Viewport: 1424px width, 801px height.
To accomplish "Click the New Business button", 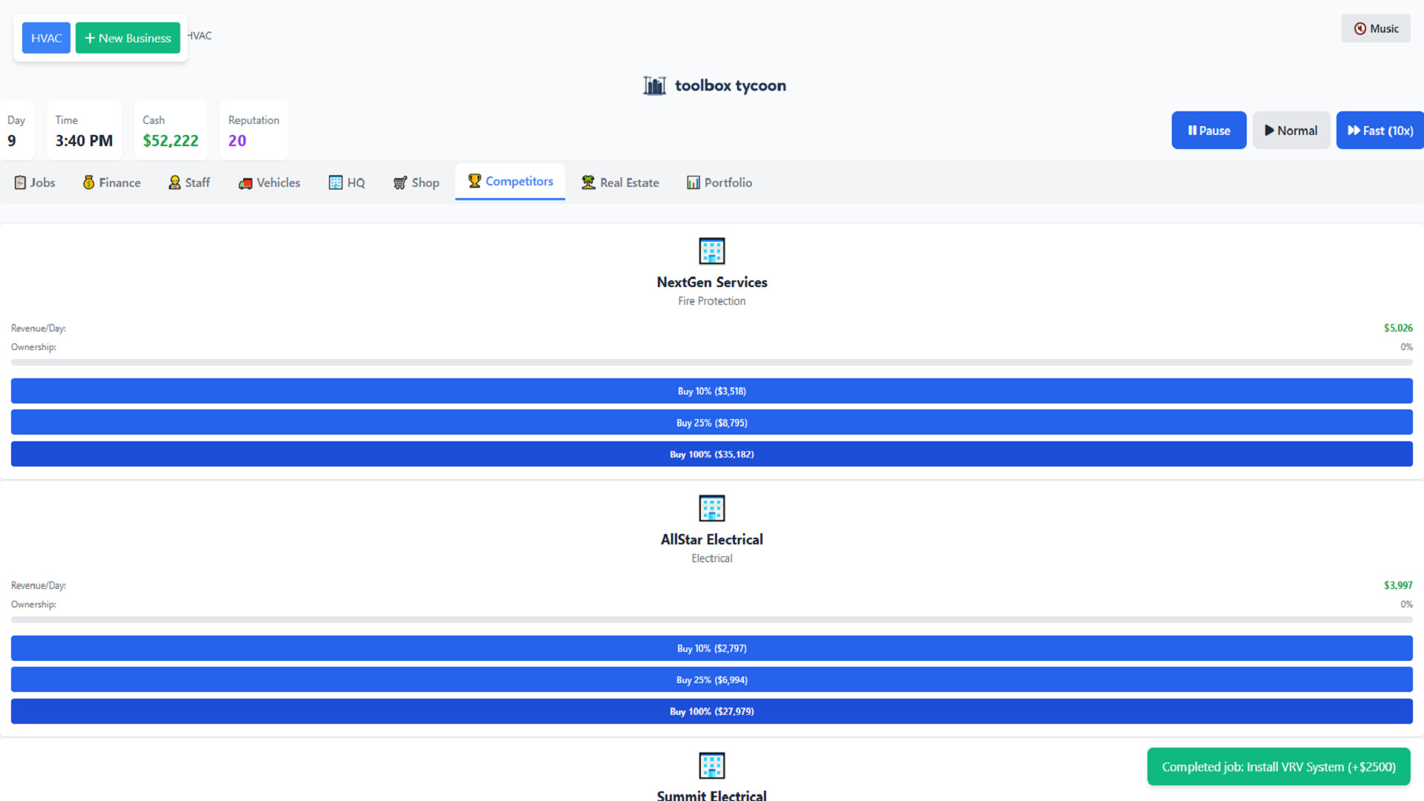I will (128, 37).
